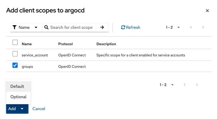The height and width of the screenshot is (120, 218).
Task: Toggle the select all rows checkbox
Action: [x=15, y=42]
